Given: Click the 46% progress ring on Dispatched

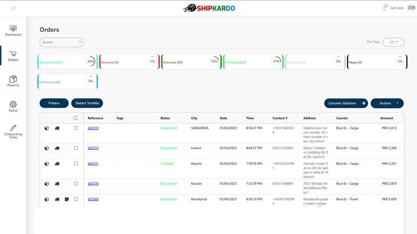Looking at the screenshot, I should (90, 61).
